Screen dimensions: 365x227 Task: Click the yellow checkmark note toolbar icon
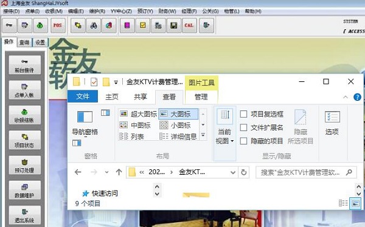[143, 25]
